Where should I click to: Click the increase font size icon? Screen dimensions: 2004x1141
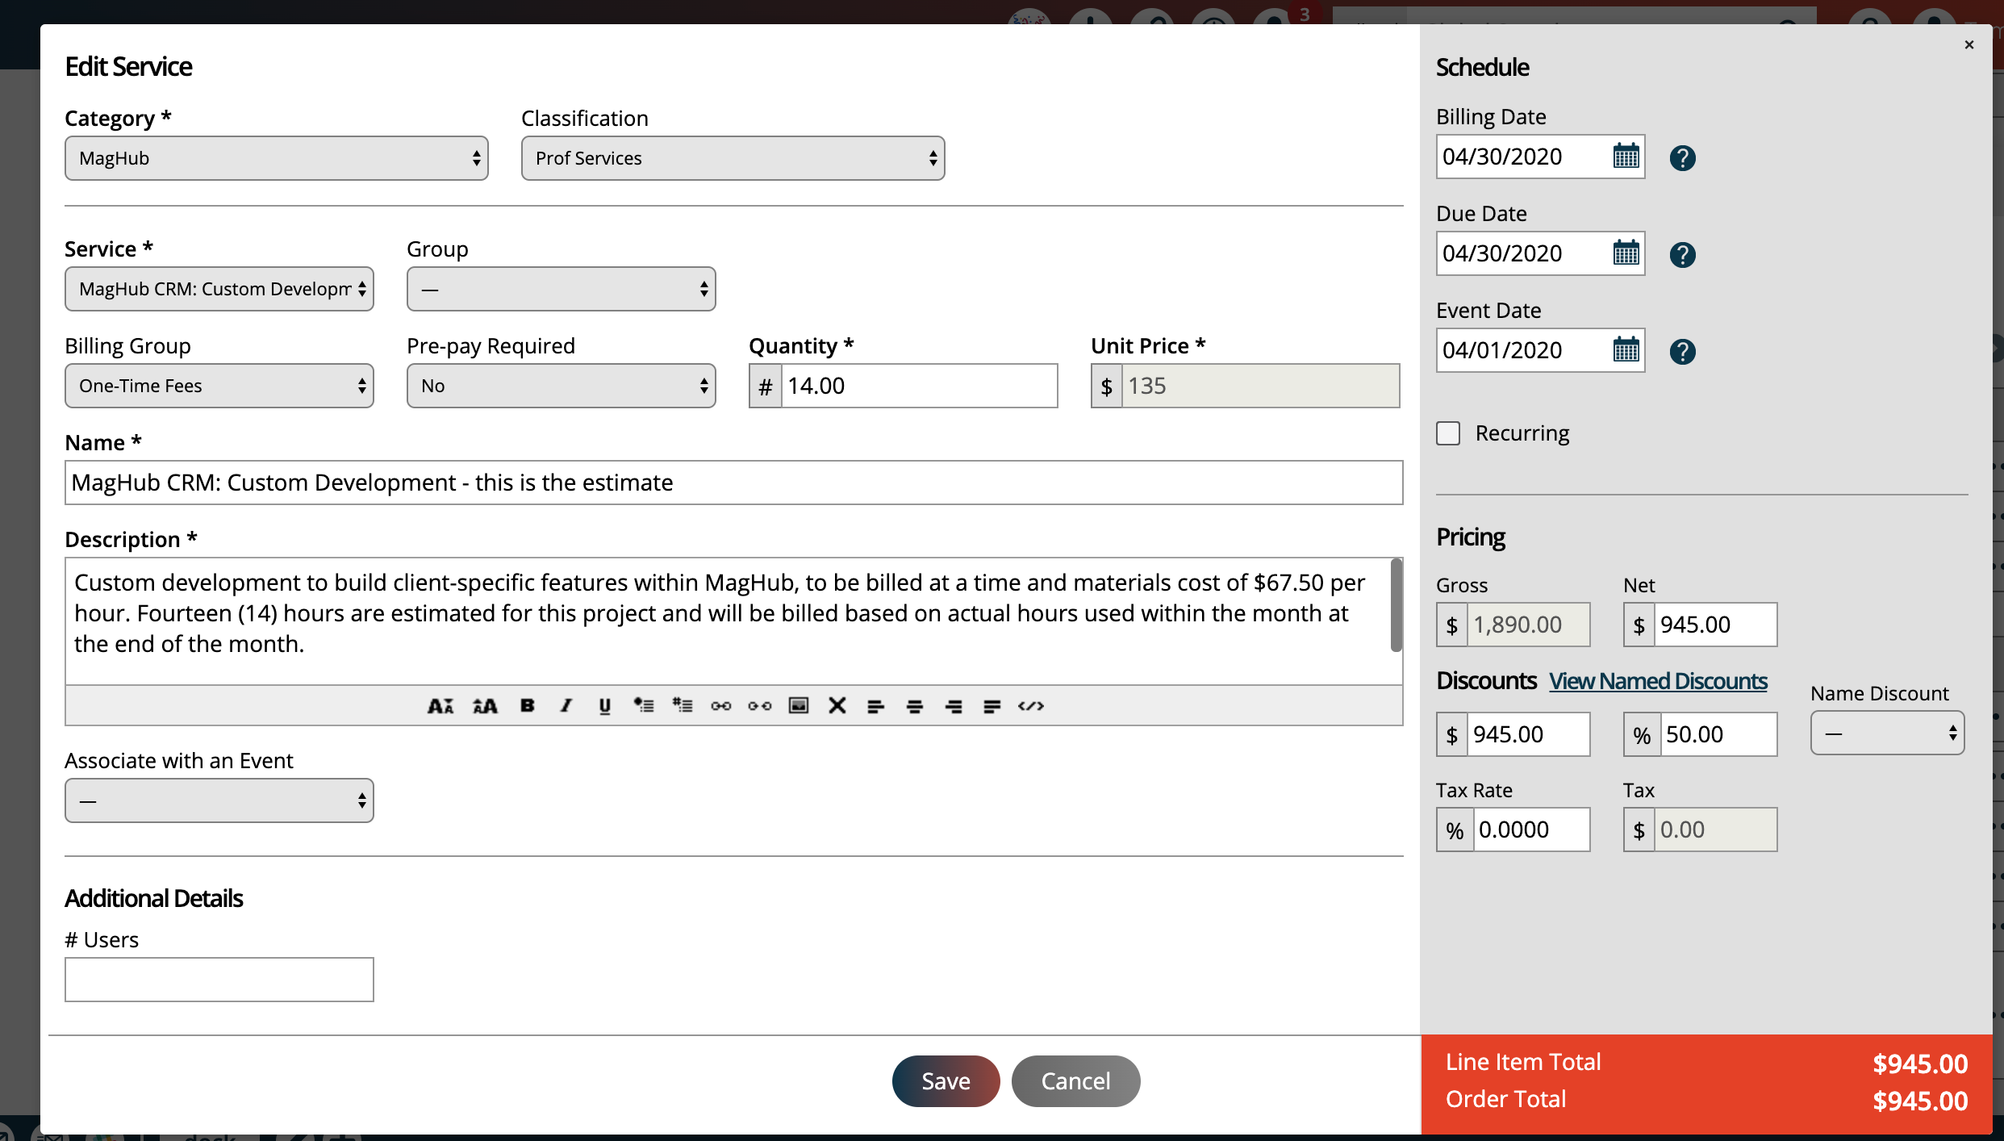[x=485, y=706]
